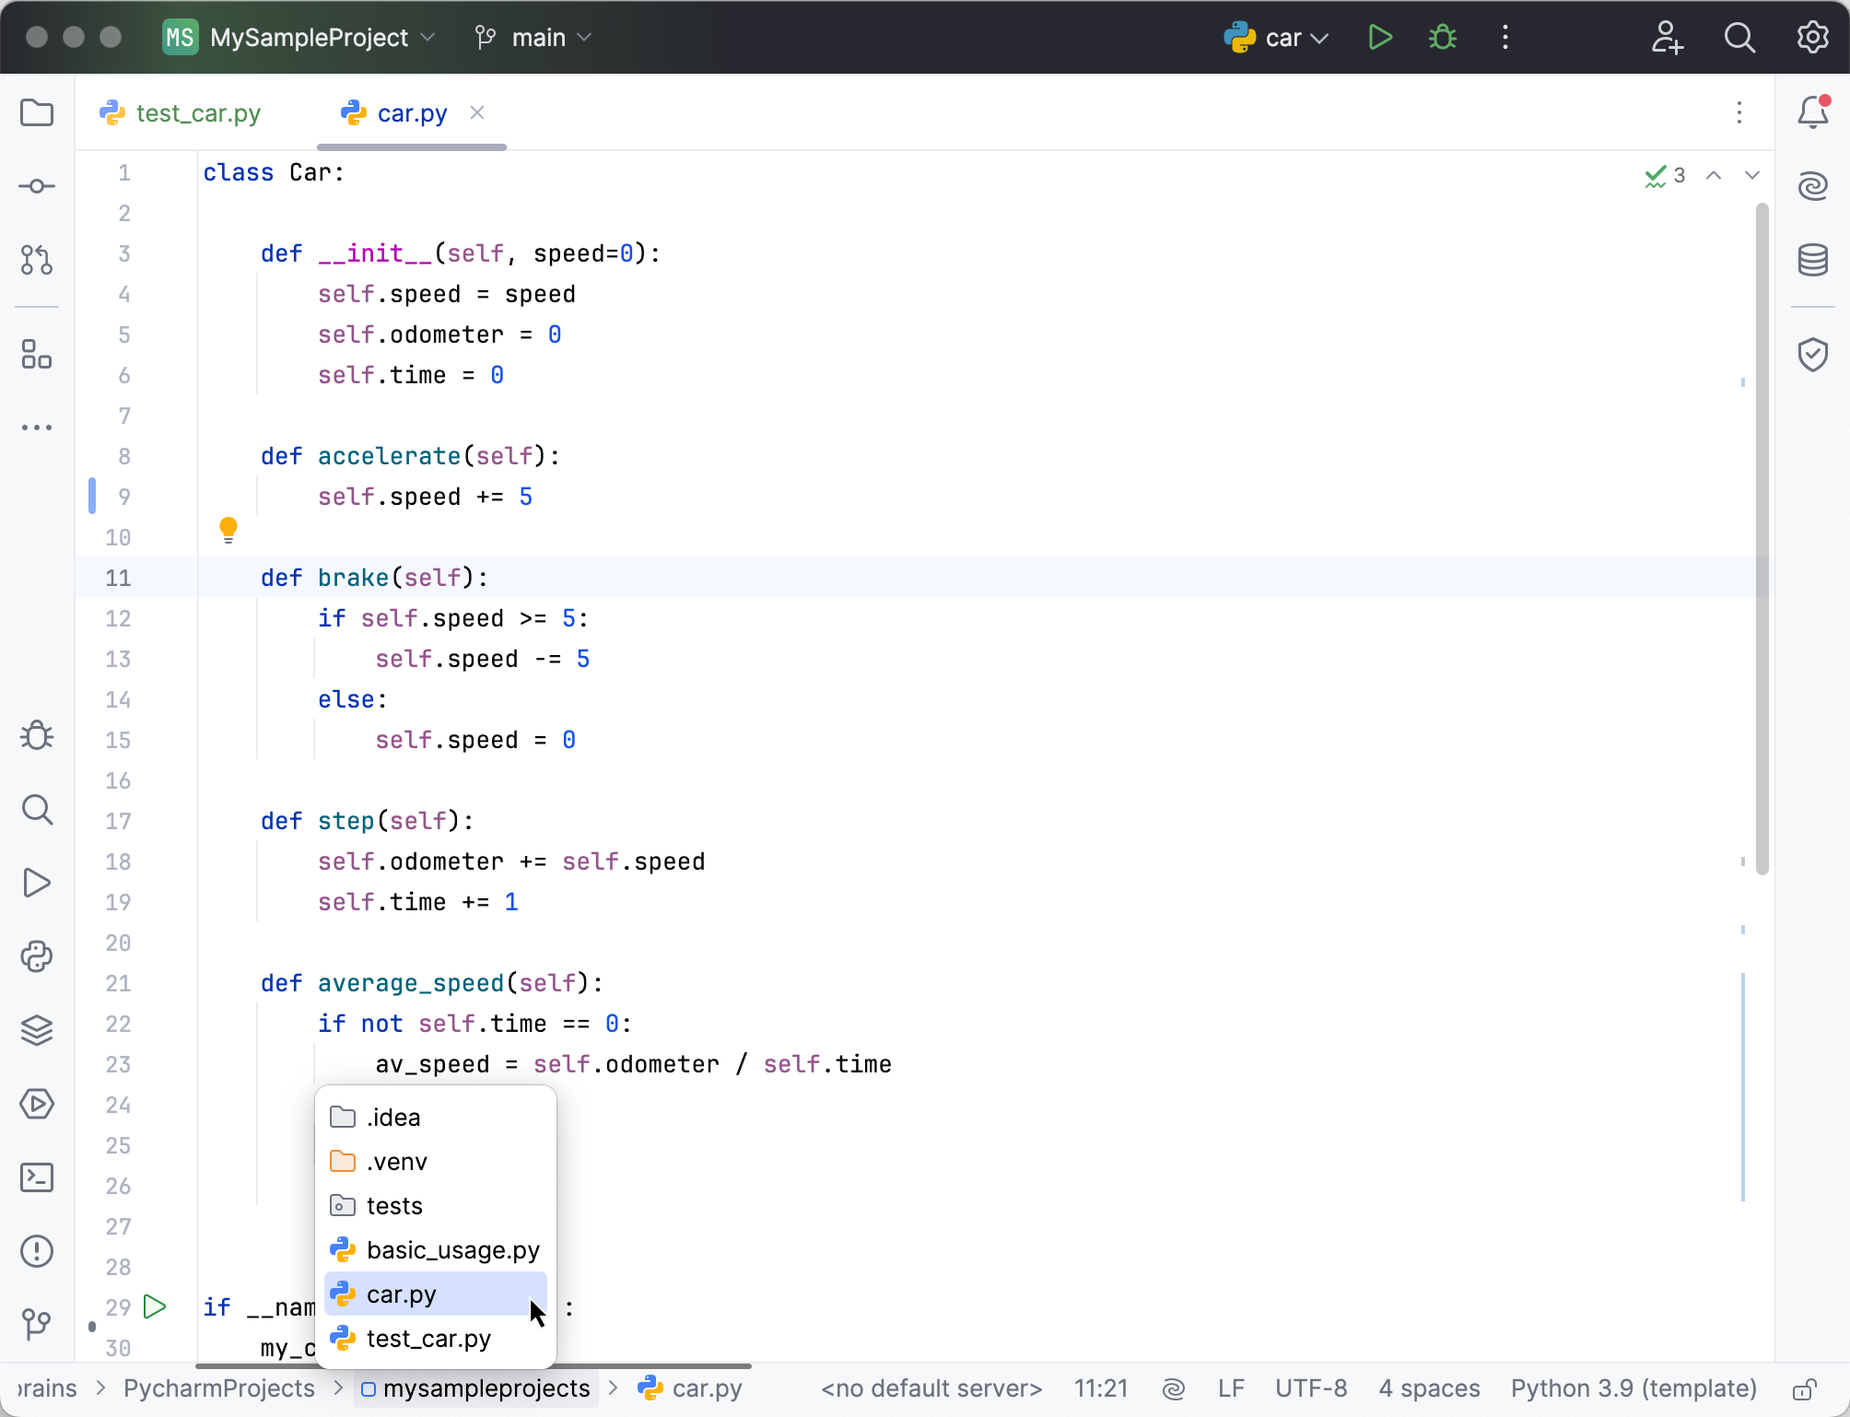
Task: Open the Commit tool window
Action: 37,187
